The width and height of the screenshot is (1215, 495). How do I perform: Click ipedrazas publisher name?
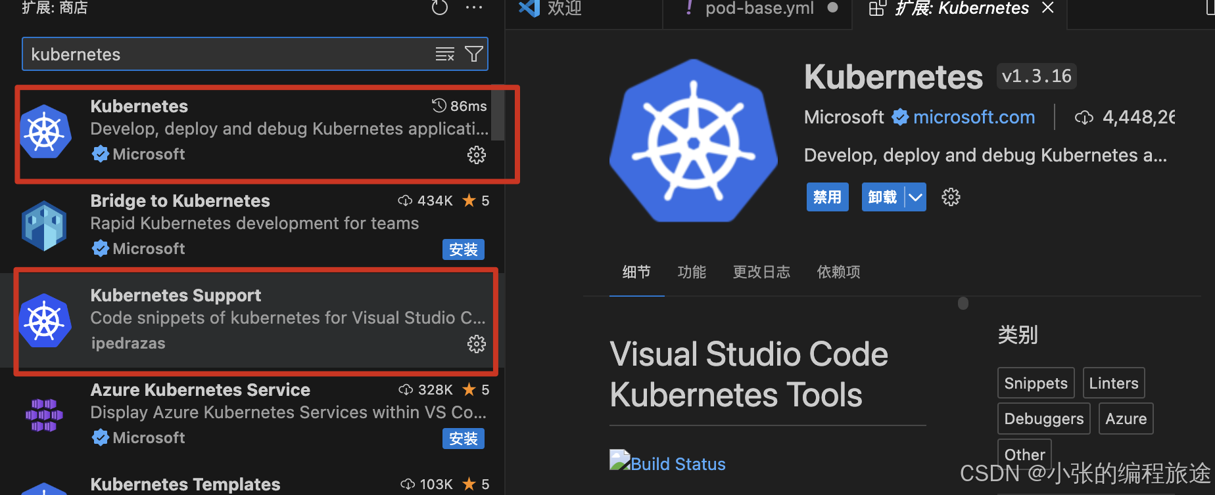pos(128,343)
